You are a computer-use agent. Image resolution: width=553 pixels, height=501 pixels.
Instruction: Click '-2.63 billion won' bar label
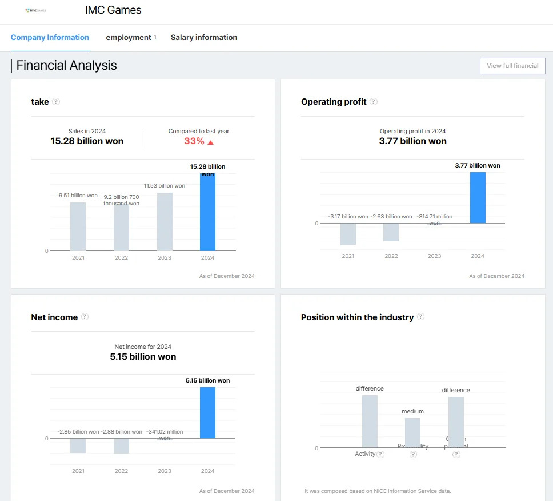click(391, 216)
